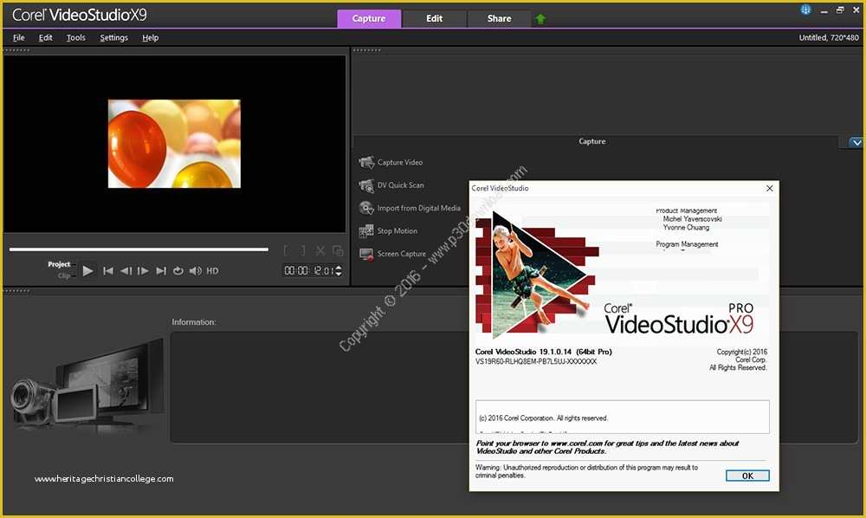Click Michel Yavercovski credits name
This screenshot has width=866, height=518.
(x=693, y=219)
